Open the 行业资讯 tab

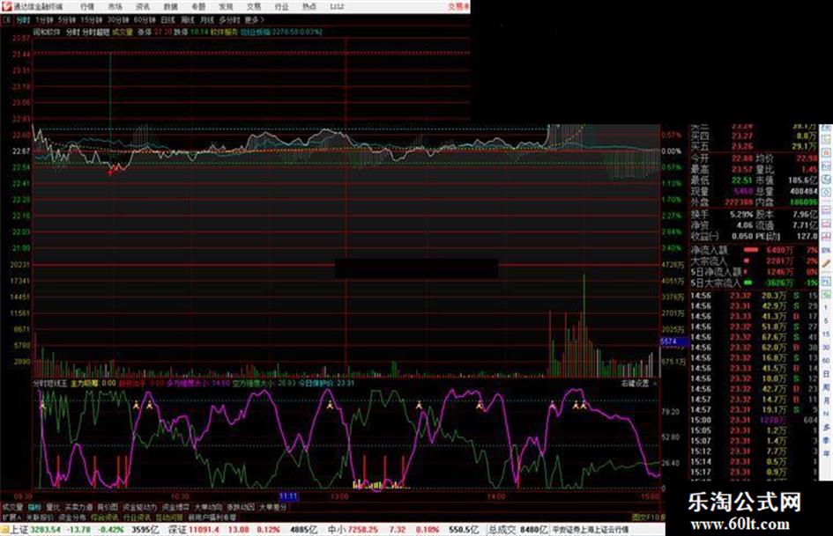(137, 517)
